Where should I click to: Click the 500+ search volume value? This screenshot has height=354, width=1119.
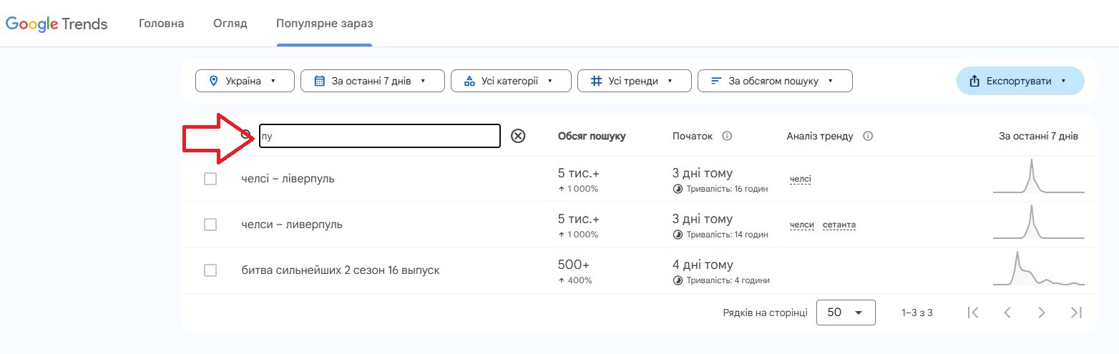575,265
